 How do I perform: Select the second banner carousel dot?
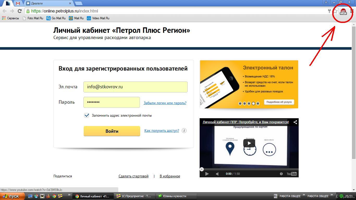tap(244, 103)
